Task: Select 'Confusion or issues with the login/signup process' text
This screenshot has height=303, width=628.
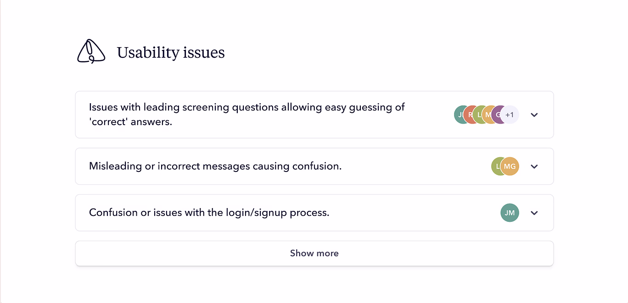Action: tap(209, 213)
